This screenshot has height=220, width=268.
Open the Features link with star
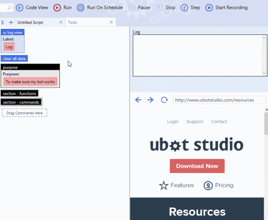click(176, 185)
